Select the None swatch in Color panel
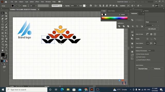Image resolution: width=165 pixels, height=92 pixels. 102,15
